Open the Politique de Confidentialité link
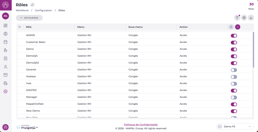This screenshot has height=132, width=258. 141,125
